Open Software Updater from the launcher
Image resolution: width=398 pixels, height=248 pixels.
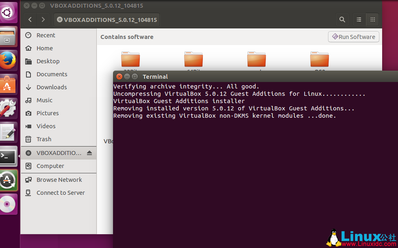click(8, 180)
